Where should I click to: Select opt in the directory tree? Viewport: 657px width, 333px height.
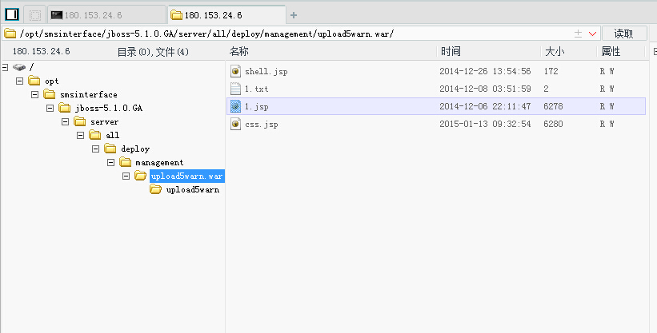click(x=52, y=81)
